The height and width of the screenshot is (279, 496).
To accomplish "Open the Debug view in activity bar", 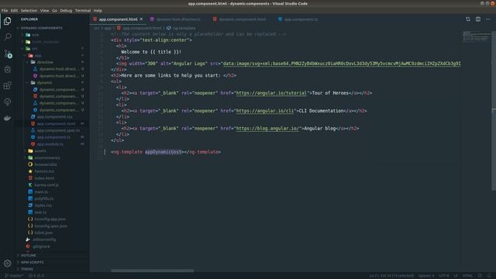I will (x=7, y=70).
